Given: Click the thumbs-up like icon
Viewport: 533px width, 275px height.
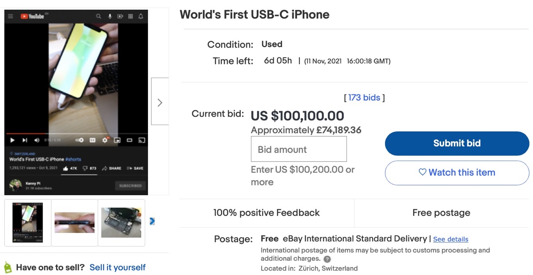Looking at the screenshot, I should [x=66, y=169].
